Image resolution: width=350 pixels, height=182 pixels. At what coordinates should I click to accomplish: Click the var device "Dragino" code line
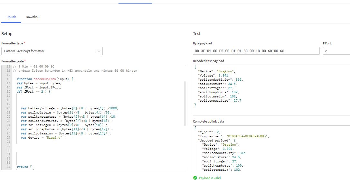click(43, 138)
